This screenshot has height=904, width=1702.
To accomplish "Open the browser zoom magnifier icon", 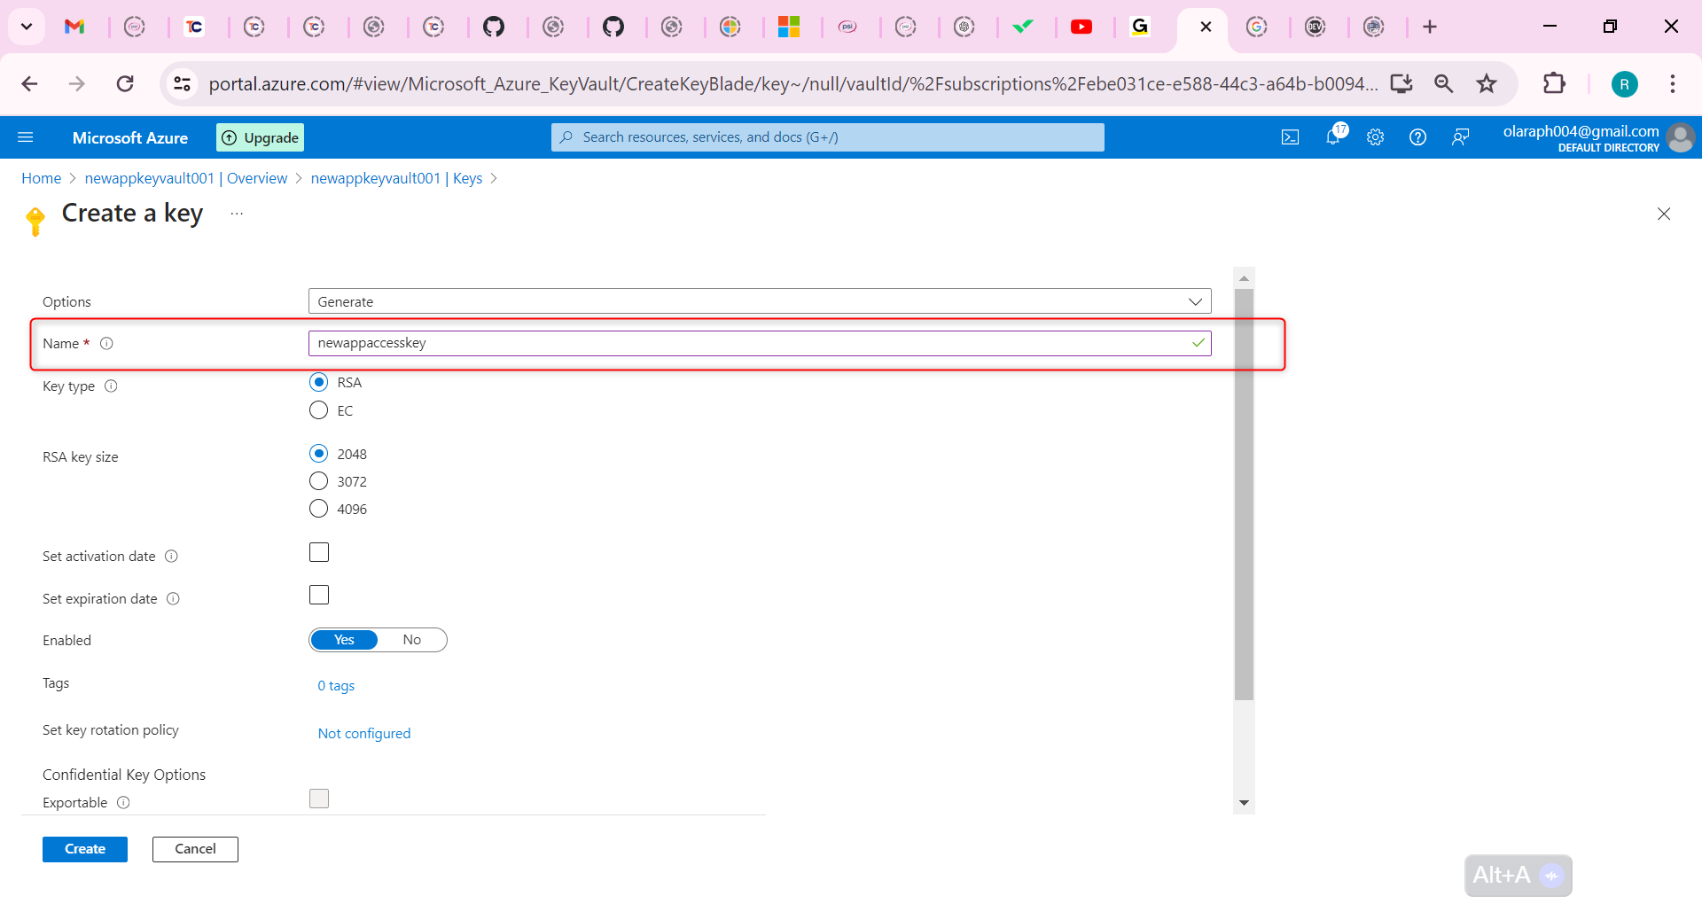I will [1444, 83].
